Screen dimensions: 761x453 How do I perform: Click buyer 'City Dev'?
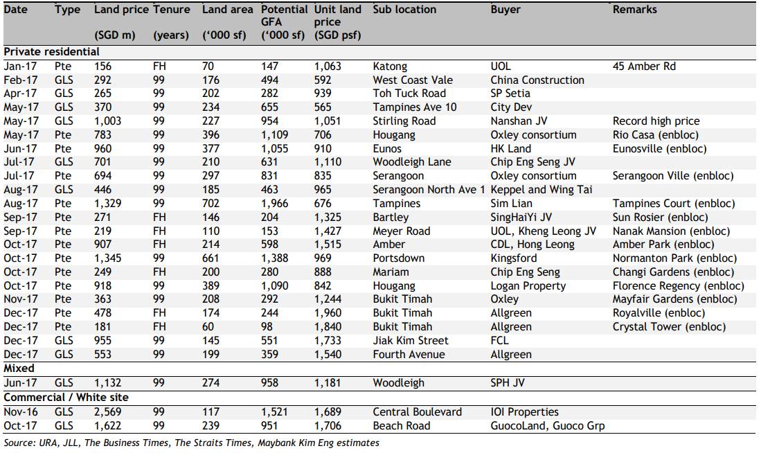click(511, 107)
